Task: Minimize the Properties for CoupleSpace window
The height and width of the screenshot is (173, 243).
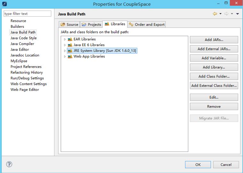Action: tap(218, 4)
